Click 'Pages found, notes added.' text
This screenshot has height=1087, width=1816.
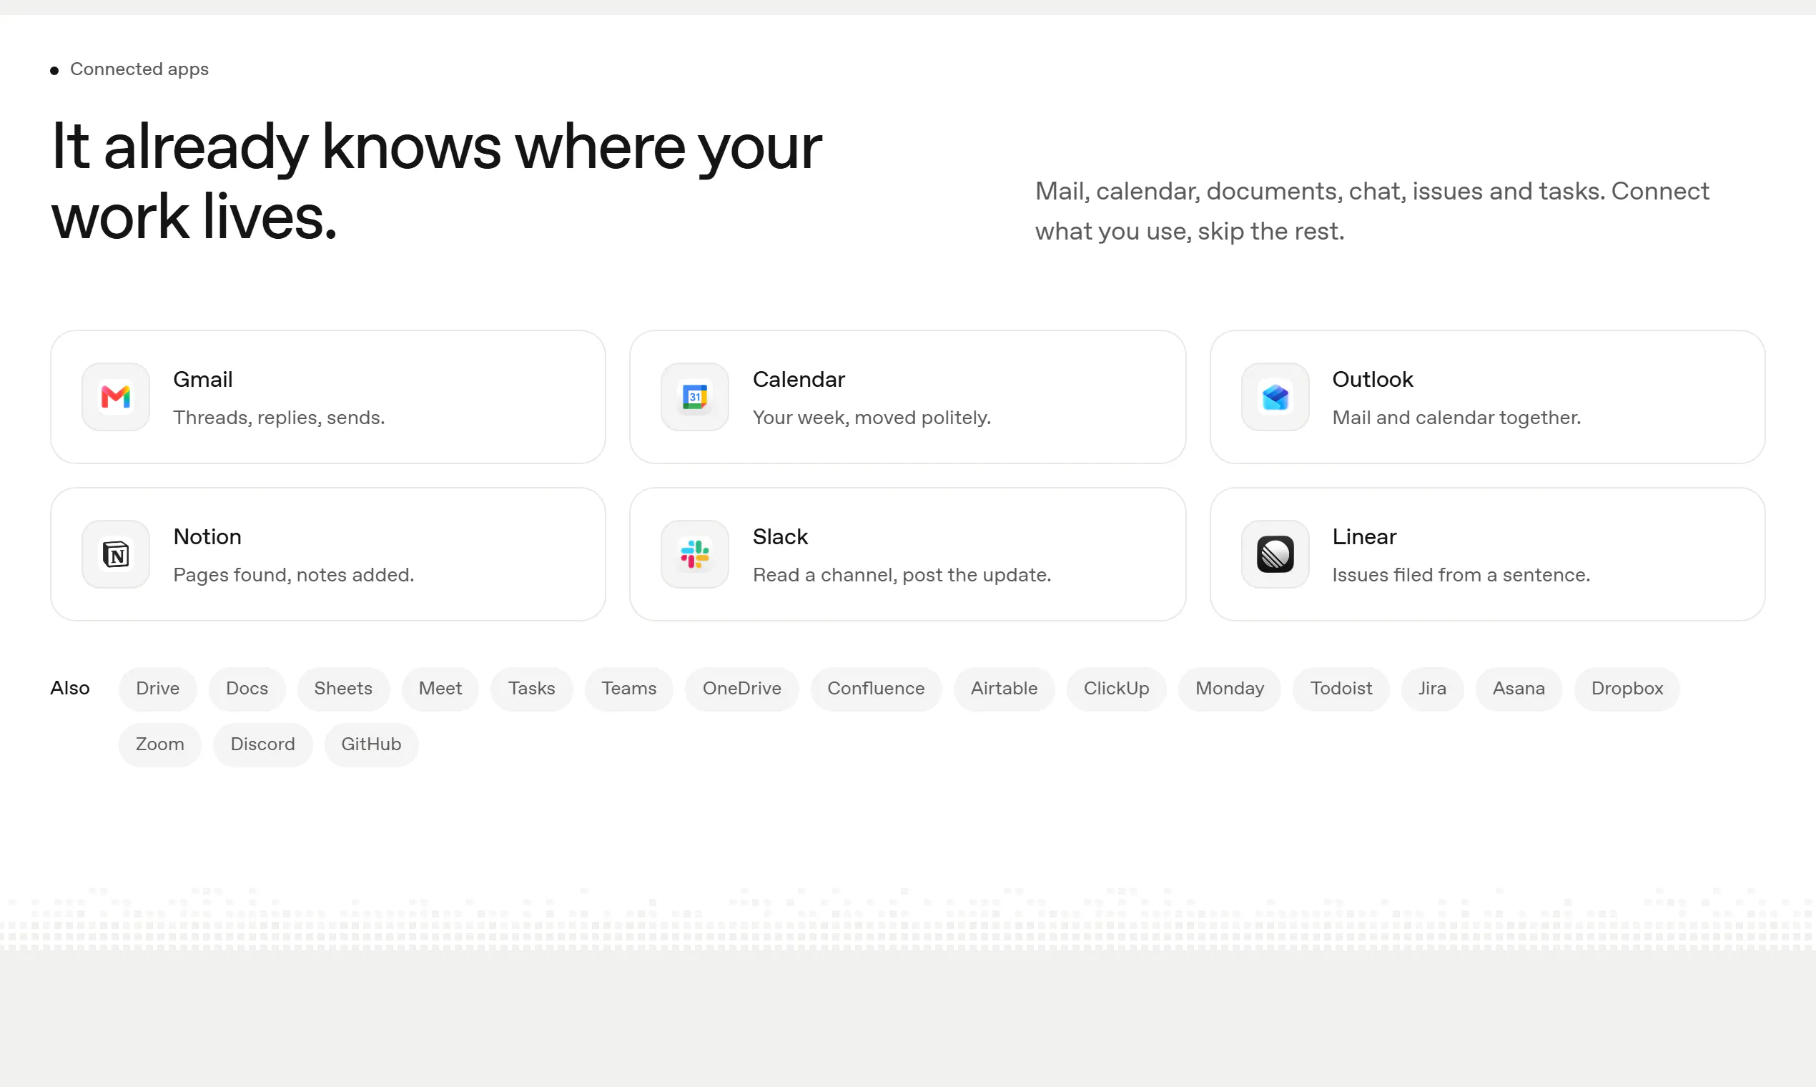click(x=294, y=575)
